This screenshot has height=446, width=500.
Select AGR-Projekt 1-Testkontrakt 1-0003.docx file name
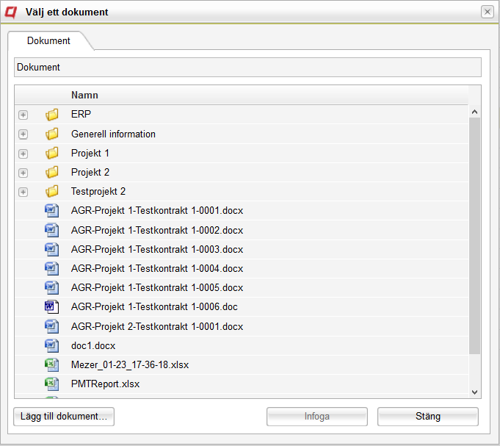[157, 250]
